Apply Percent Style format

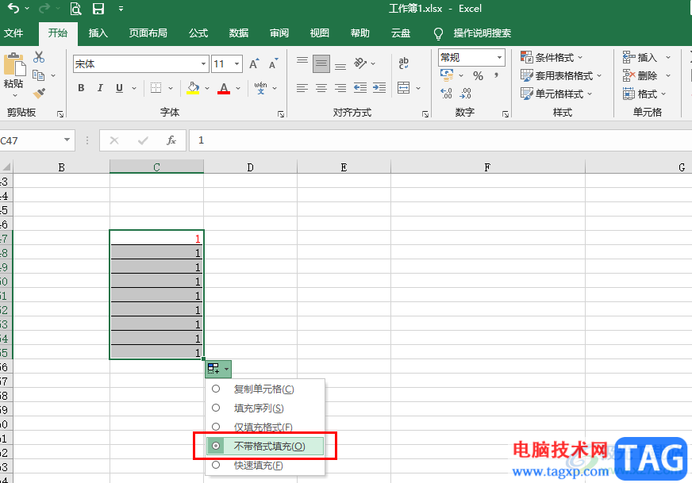478,75
